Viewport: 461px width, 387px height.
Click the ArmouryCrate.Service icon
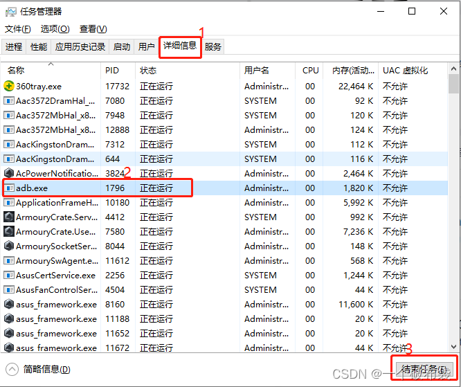pyautogui.click(x=9, y=217)
